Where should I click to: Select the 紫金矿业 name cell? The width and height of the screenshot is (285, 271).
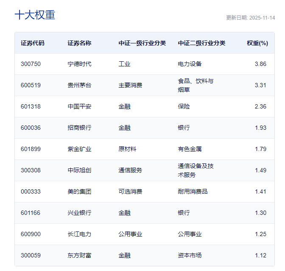(79, 149)
